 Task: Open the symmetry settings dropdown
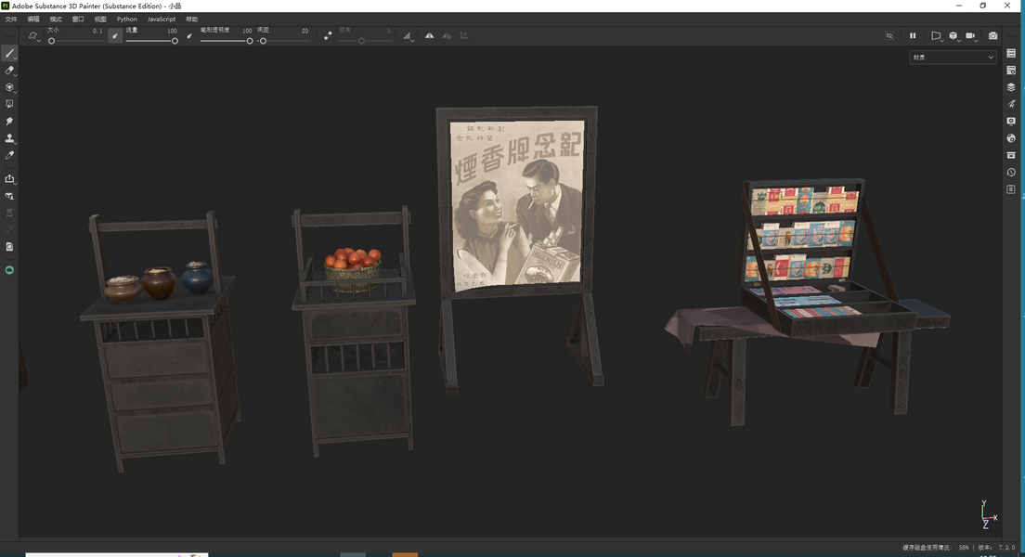click(408, 36)
